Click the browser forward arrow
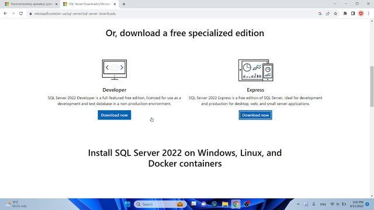This screenshot has width=374, height=210. (13, 13)
